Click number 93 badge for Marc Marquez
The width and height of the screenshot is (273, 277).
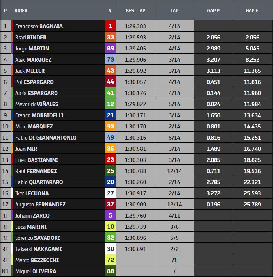(x=110, y=126)
